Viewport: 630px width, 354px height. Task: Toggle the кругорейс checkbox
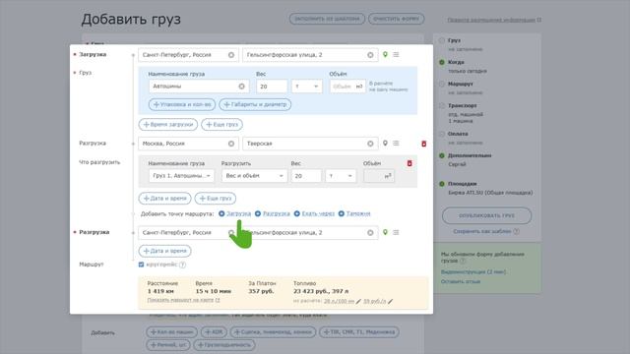(141, 265)
